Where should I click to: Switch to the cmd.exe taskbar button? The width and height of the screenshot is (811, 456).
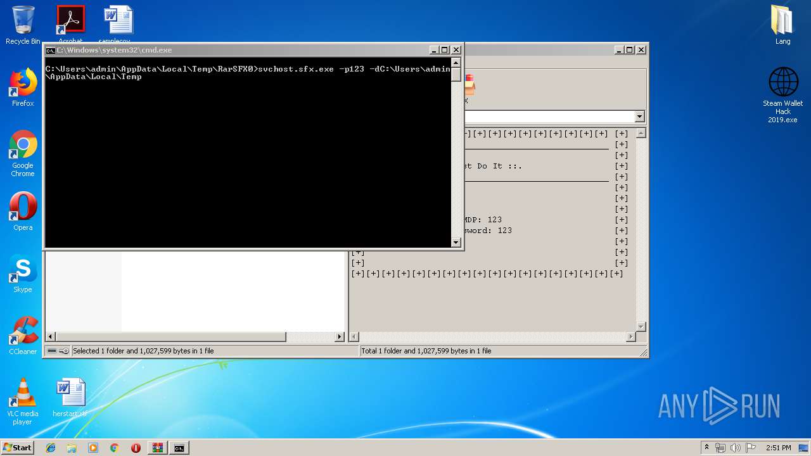tap(179, 448)
